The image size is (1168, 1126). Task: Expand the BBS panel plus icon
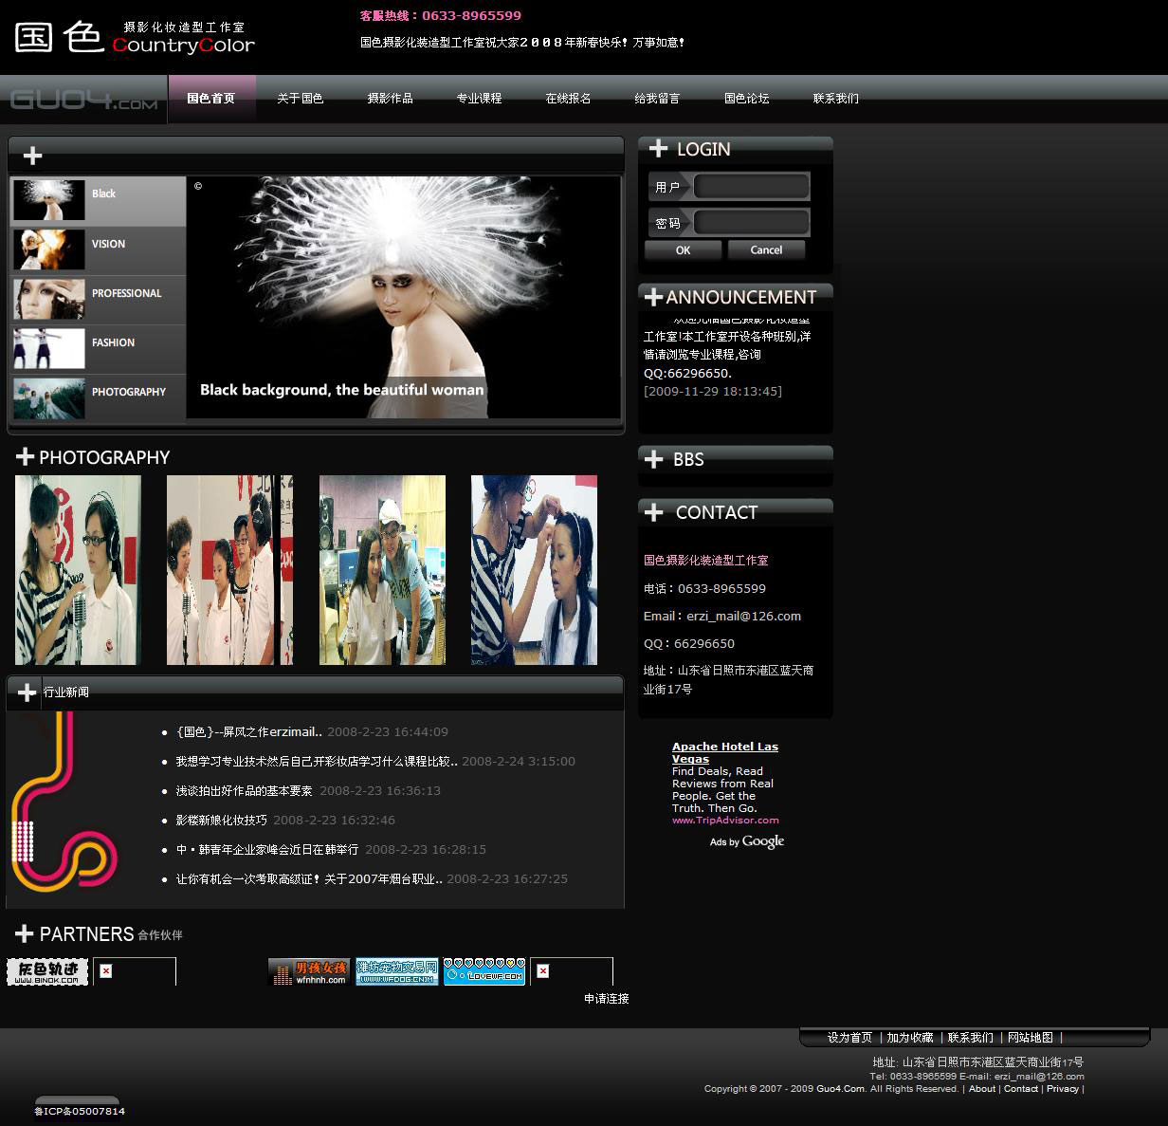pyautogui.click(x=653, y=459)
